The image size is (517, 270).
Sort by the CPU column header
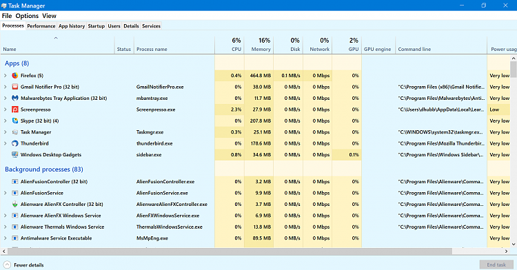(230, 45)
